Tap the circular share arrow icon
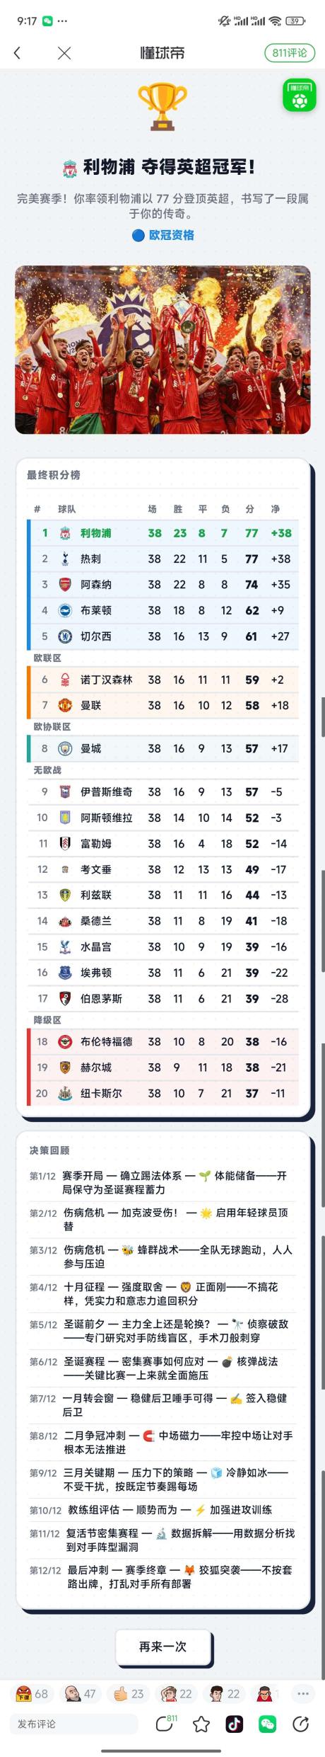The height and width of the screenshot is (1757, 325). 300,1724
